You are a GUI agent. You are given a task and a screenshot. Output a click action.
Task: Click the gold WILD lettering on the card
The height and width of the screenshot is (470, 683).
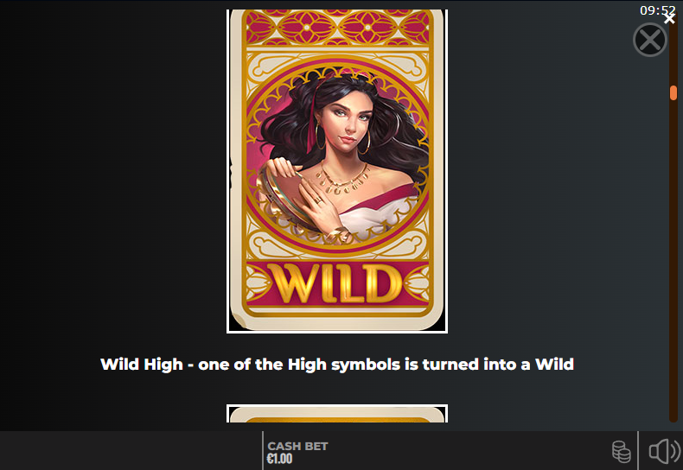(336, 283)
